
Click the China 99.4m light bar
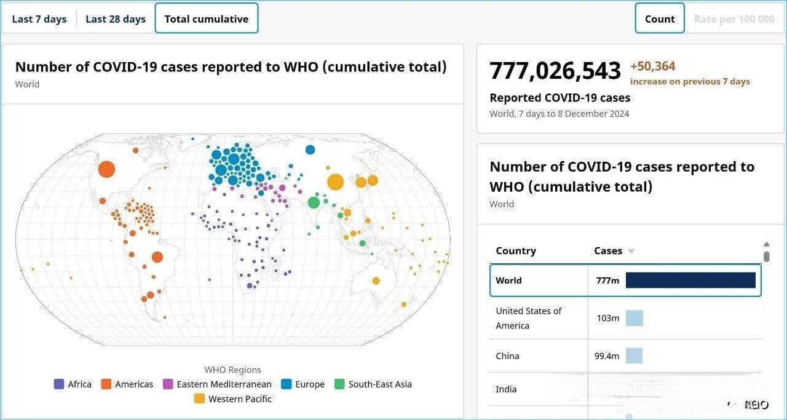pyautogui.click(x=634, y=355)
